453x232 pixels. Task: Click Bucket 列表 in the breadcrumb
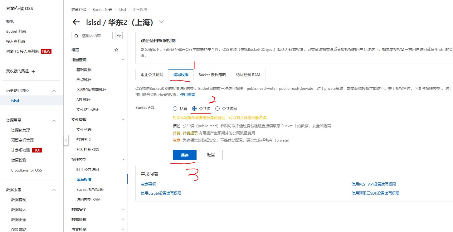(x=102, y=10)
